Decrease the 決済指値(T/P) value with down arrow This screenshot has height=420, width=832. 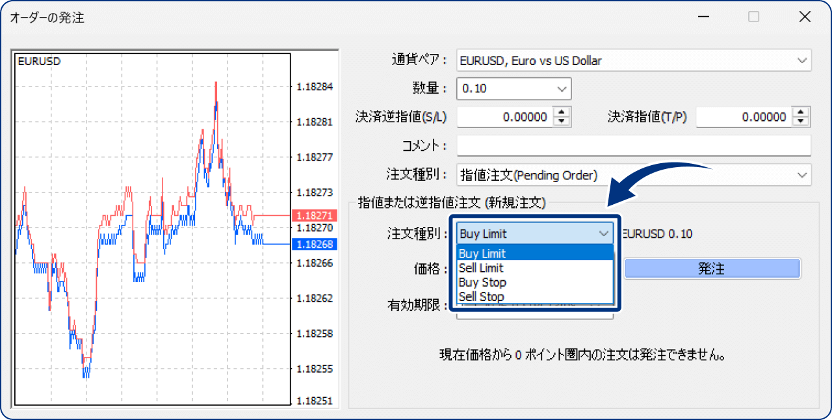click(801, 121)
